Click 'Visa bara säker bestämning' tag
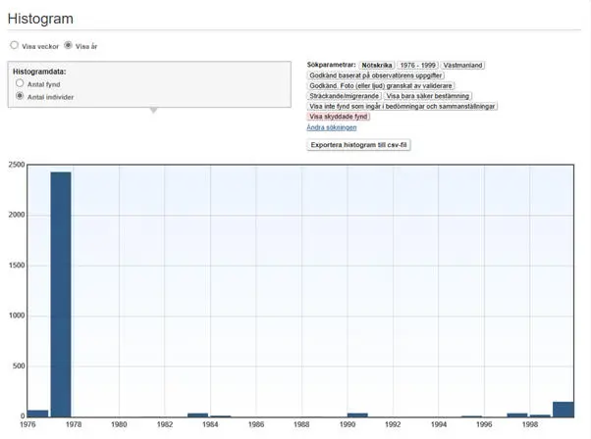Viewport: 591px width, 439px height. [x=428, y=96]
